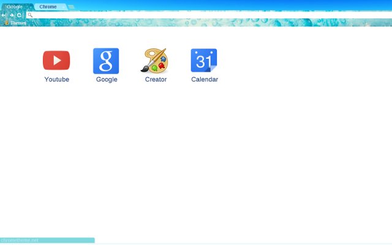Click the chrometheme.net status bar text
This screenshot has height=245, width=392.
click(x=20, y=240)
